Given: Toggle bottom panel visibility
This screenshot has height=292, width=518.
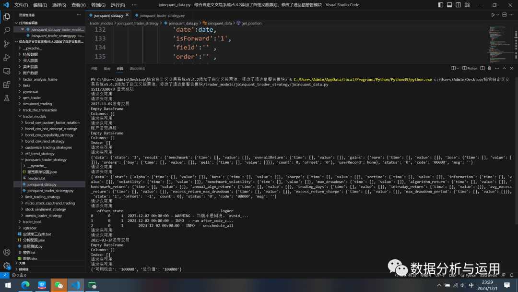Looking at the screenshot, I should click(449, 5).
